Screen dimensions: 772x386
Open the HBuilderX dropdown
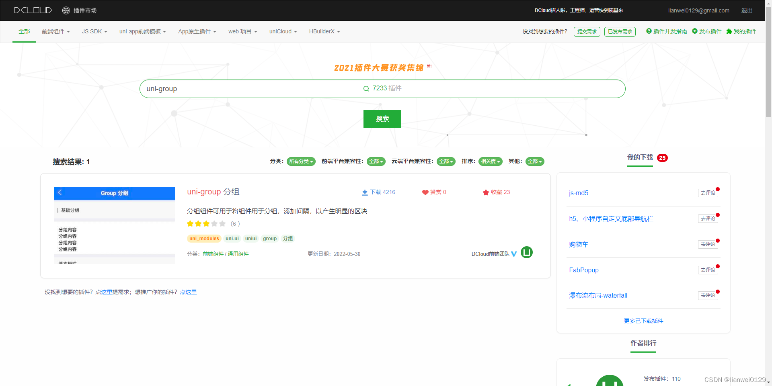[324, 31]
